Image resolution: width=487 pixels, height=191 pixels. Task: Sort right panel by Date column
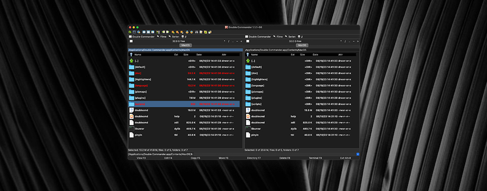pyautogui.click(x=316, y=55)
